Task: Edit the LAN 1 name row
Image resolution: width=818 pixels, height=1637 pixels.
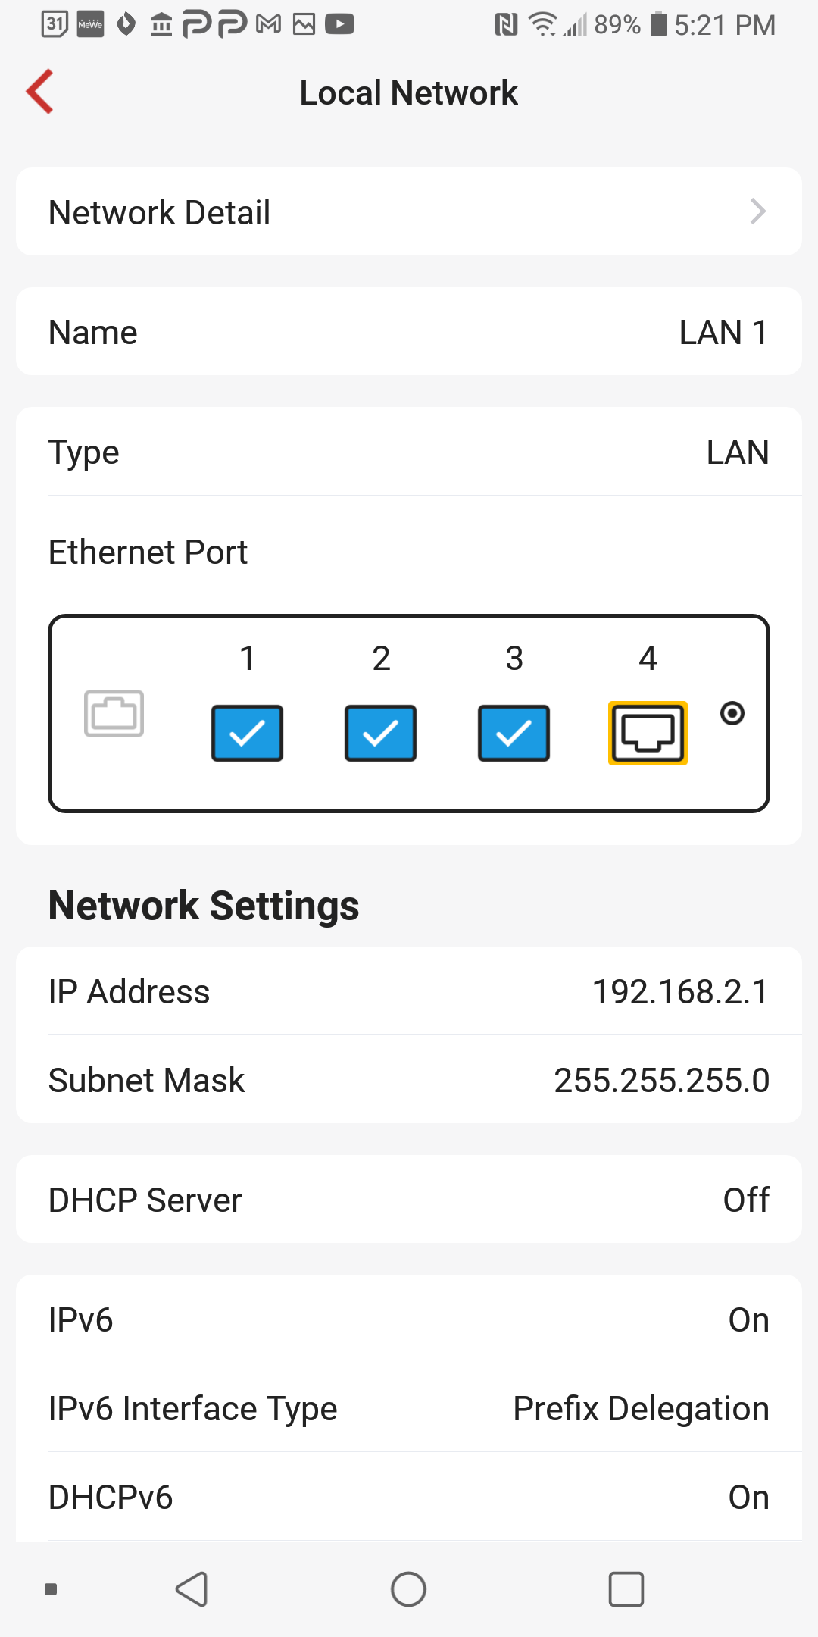Action: coord(409,332)
